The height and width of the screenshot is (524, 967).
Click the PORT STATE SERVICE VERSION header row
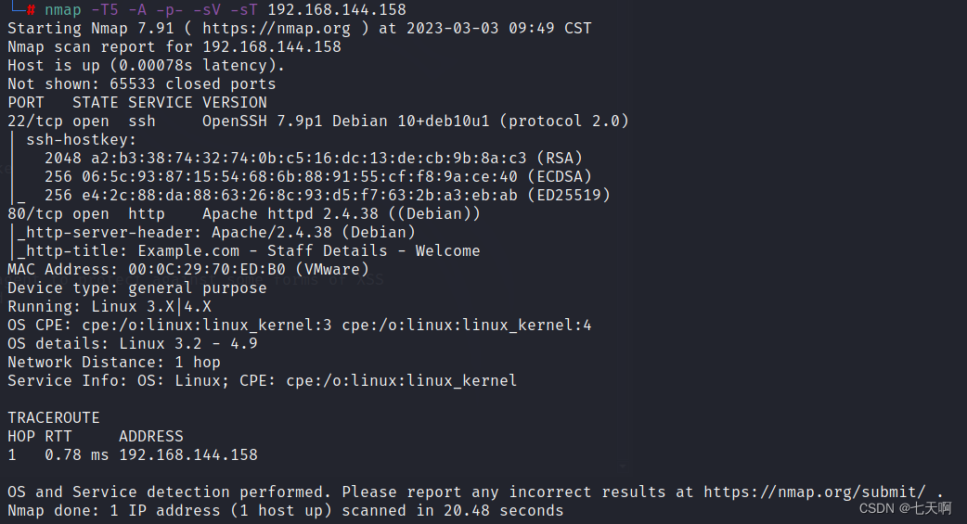(137, 102)
